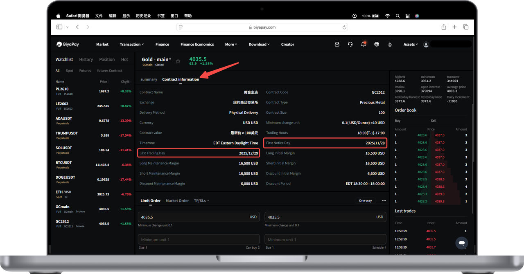Toggle the One-way position mode
Image resolution: width=524 pixels, height=274 pixels.
365,201
